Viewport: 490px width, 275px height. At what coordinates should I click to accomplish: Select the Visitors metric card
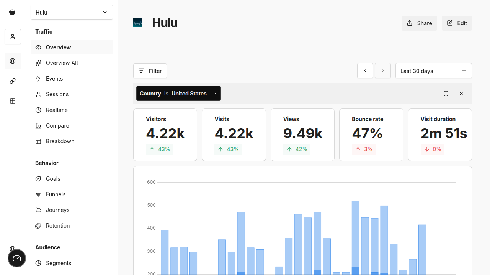tap(165, 135)
